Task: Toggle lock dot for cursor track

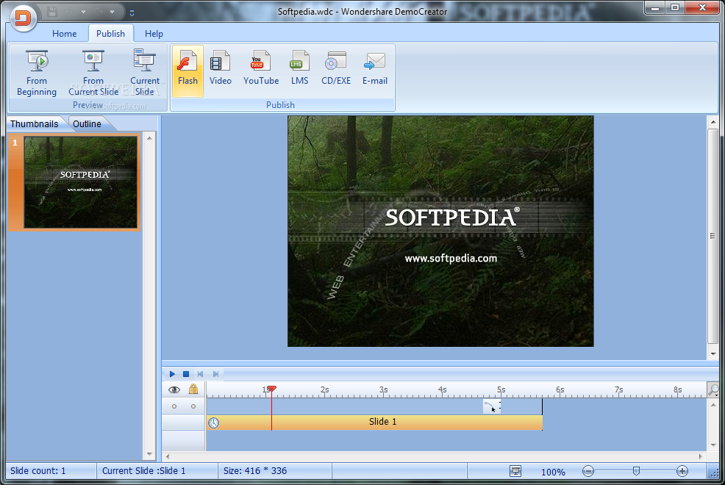Action: [193, 406]
